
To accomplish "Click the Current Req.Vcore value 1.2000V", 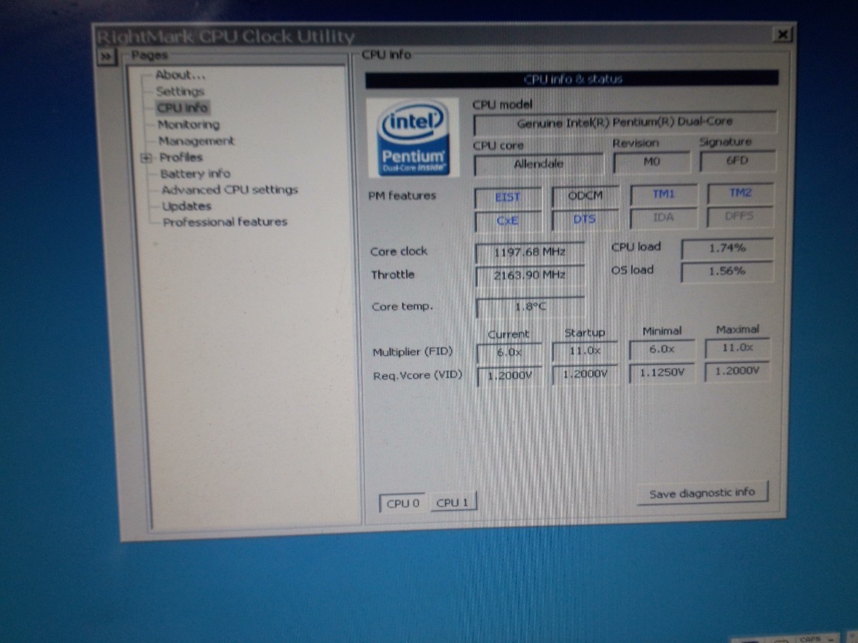I will point(509,375).
